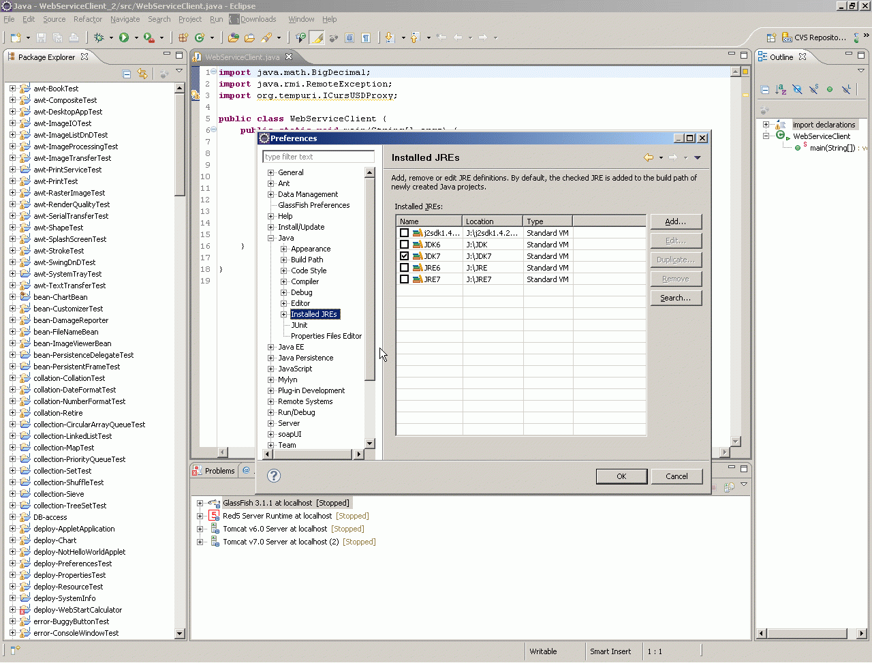Click the Sort alphabetically icon in Outline
This screenshot has width=872, height=663.
(x=781, y=89)
